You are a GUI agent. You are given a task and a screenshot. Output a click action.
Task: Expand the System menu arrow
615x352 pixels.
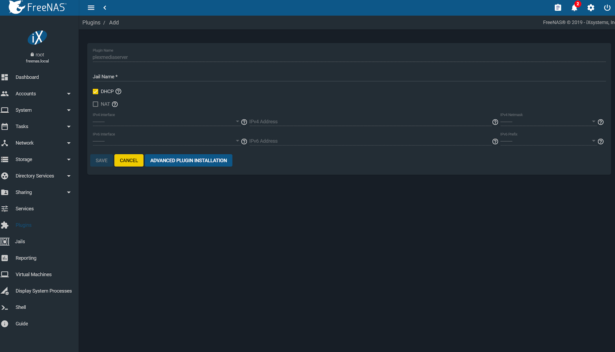tap(69, 110)
